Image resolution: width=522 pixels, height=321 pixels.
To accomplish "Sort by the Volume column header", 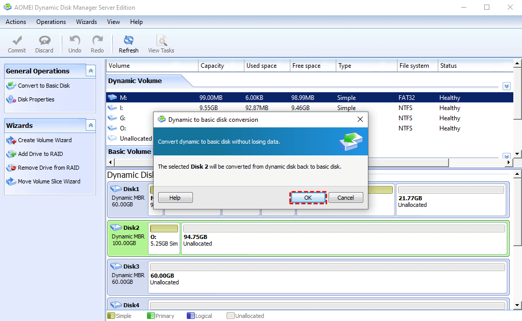I will tap(152, 66).
